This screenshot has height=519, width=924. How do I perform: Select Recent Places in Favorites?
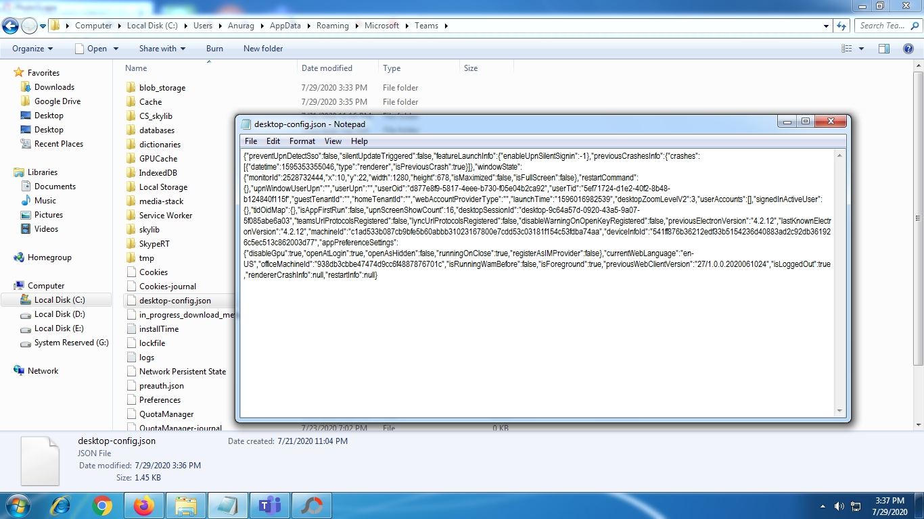[x=59, y=144]
